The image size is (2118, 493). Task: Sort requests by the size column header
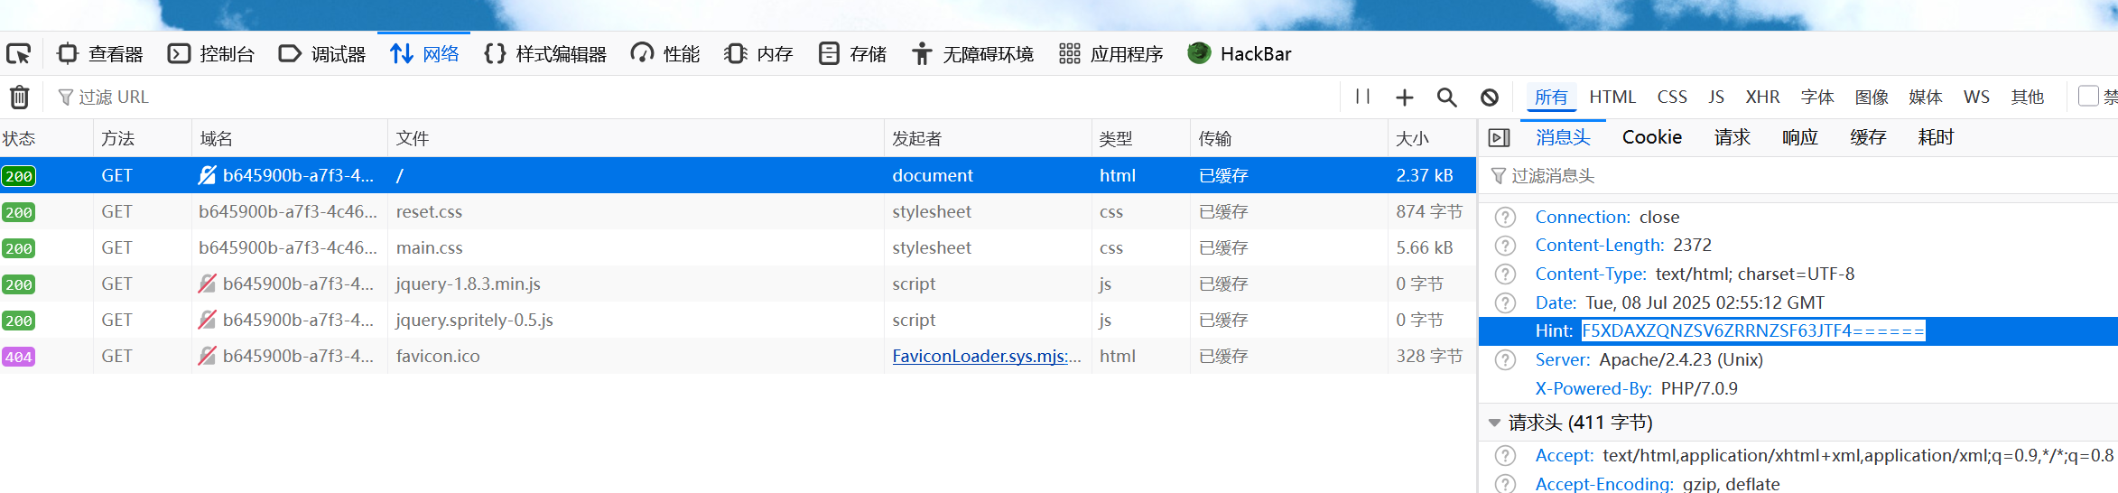click(x=1412, y=138)
